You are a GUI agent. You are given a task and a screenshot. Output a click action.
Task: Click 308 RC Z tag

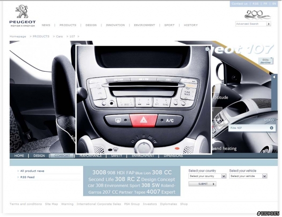click(127, 179)
